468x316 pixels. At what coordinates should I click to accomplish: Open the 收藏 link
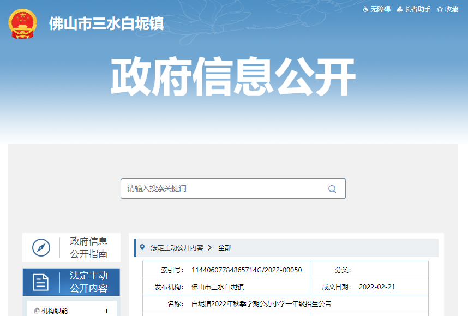click(x=452, y=9)
